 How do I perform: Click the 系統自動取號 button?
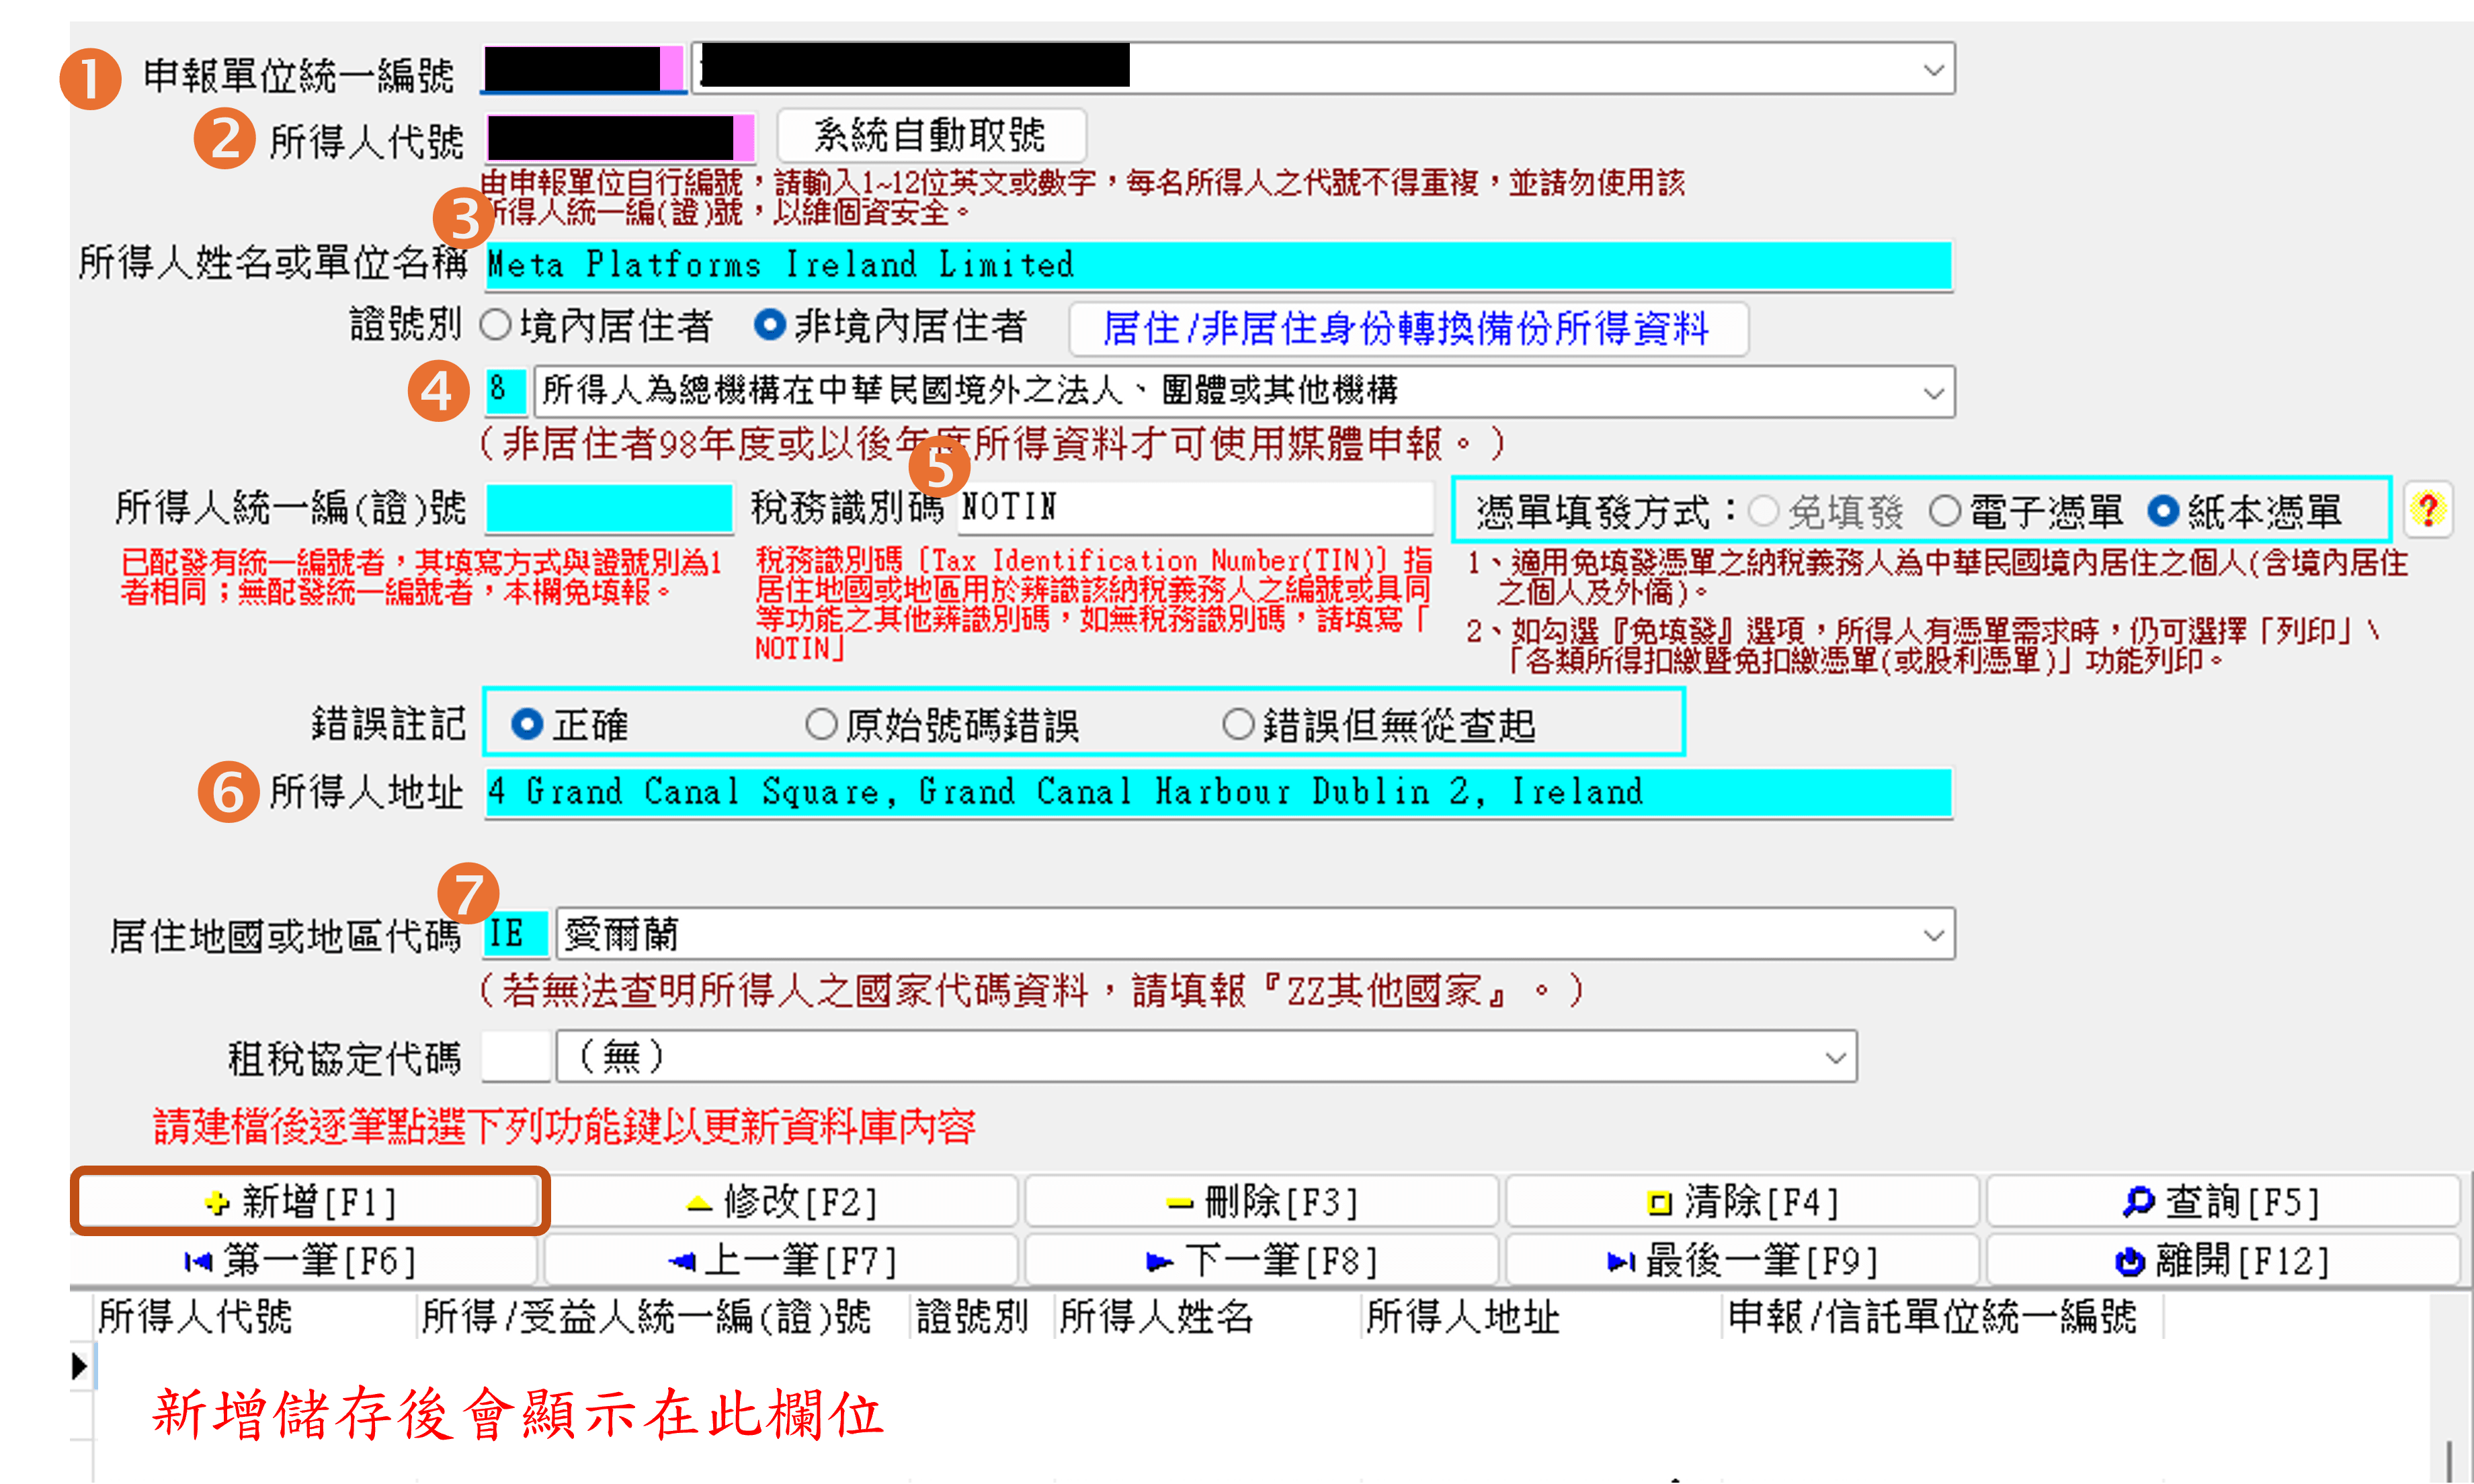click(x=930, y=135)
